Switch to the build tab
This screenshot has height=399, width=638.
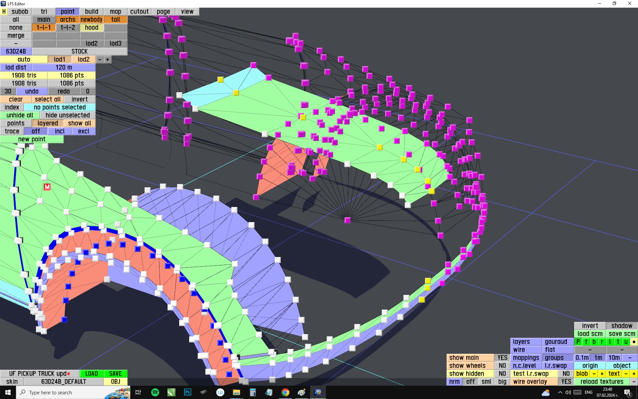91,11
